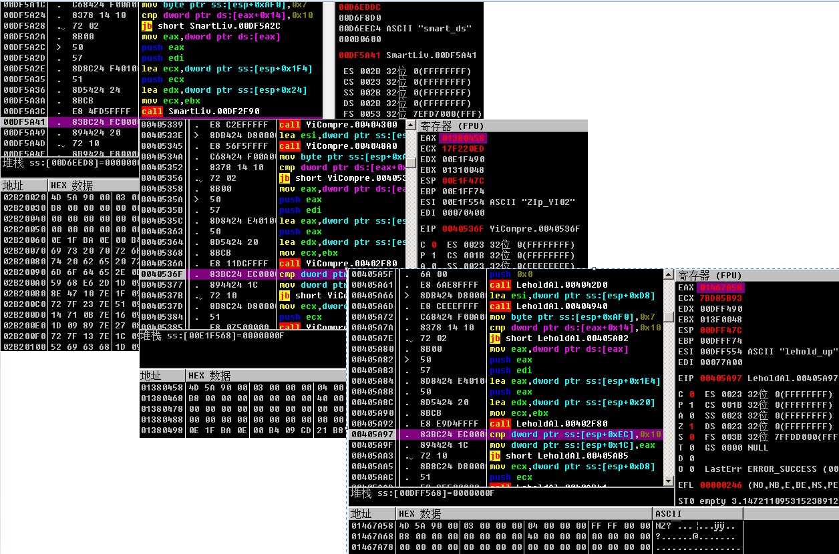This screenshot has height=554, width=839.
Task: Select push 0x0 instruction in LeholdAl
Action: tap(510, 274)
